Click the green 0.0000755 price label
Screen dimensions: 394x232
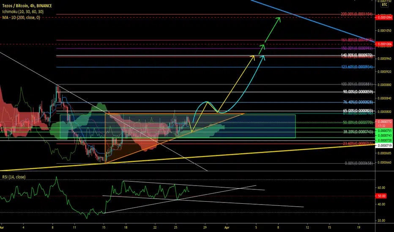pos(384,131)
